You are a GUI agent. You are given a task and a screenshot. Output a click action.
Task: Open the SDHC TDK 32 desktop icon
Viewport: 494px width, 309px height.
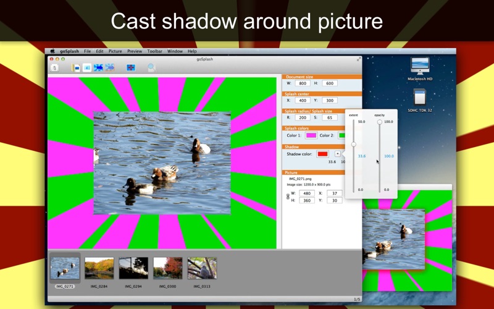coord(420,101)
